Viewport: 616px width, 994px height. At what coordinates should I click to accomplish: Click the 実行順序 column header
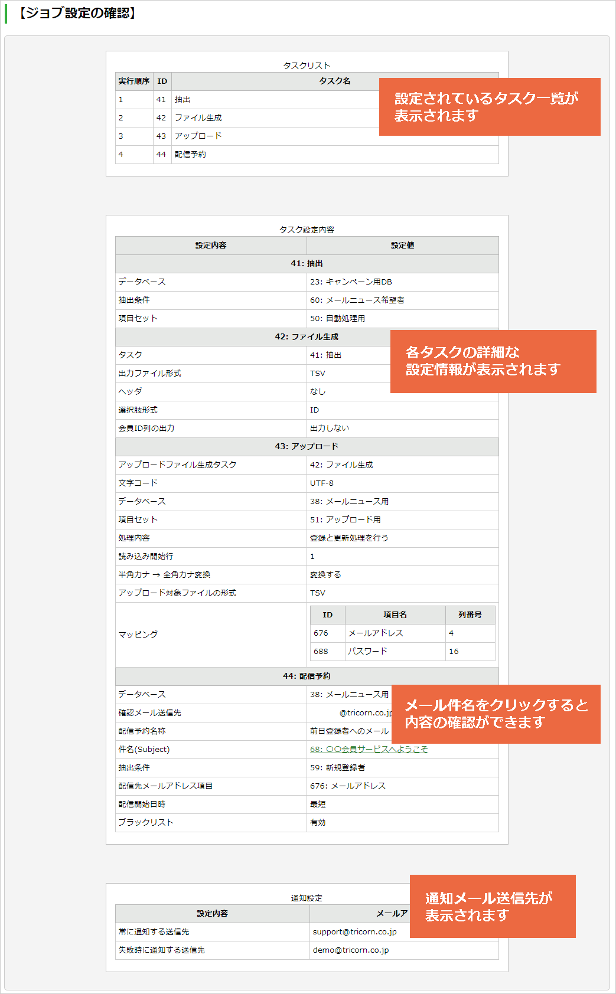[134, 81]
